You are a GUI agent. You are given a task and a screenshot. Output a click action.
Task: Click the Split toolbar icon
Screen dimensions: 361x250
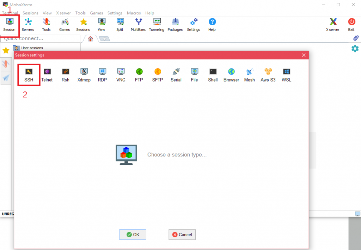(x=120, y=25)
